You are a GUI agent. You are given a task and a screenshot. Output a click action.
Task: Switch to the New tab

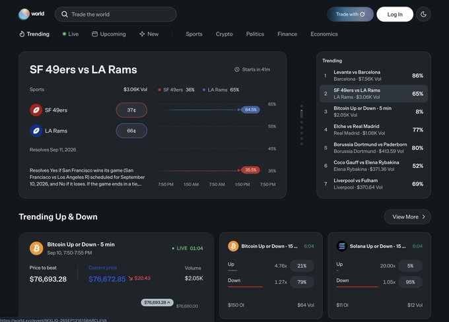(x=149, y=34)
